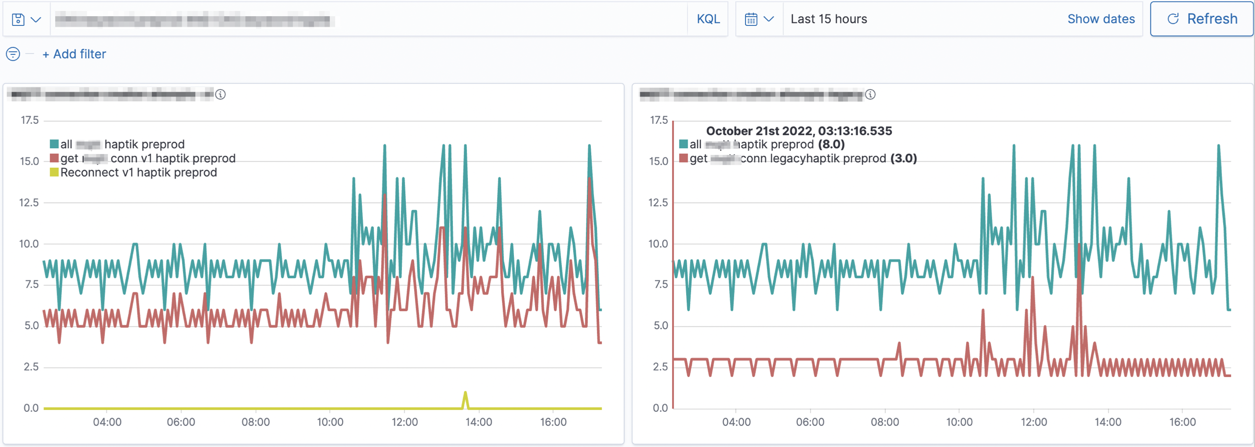Click the teal legend color swatch
The height and width of the screenshot is (447, 1255).
[53, 144]
